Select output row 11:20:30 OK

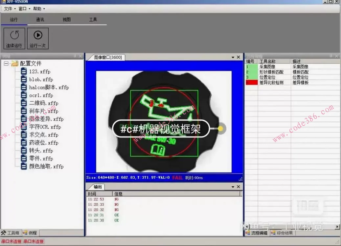click(164, 220)
